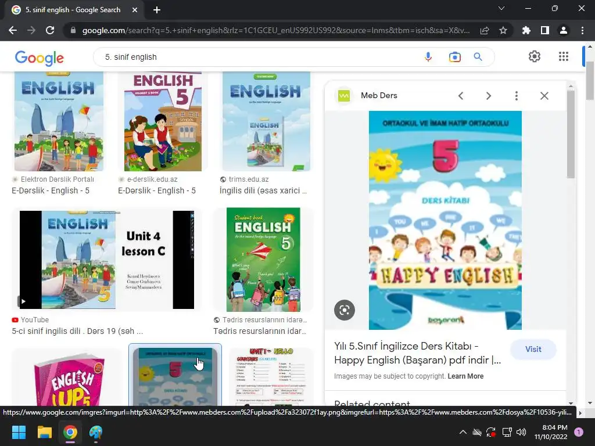The width and height of the screenshot is (595, 446).
Task: Open the green Student book English 5 image
Action: 263,260
